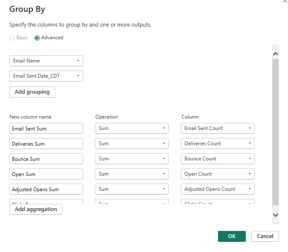Viewport: 288px width, 252px height.
Task: Click the scrollbar up arrow
Action: pyautogui.click(x=275, y=54)
